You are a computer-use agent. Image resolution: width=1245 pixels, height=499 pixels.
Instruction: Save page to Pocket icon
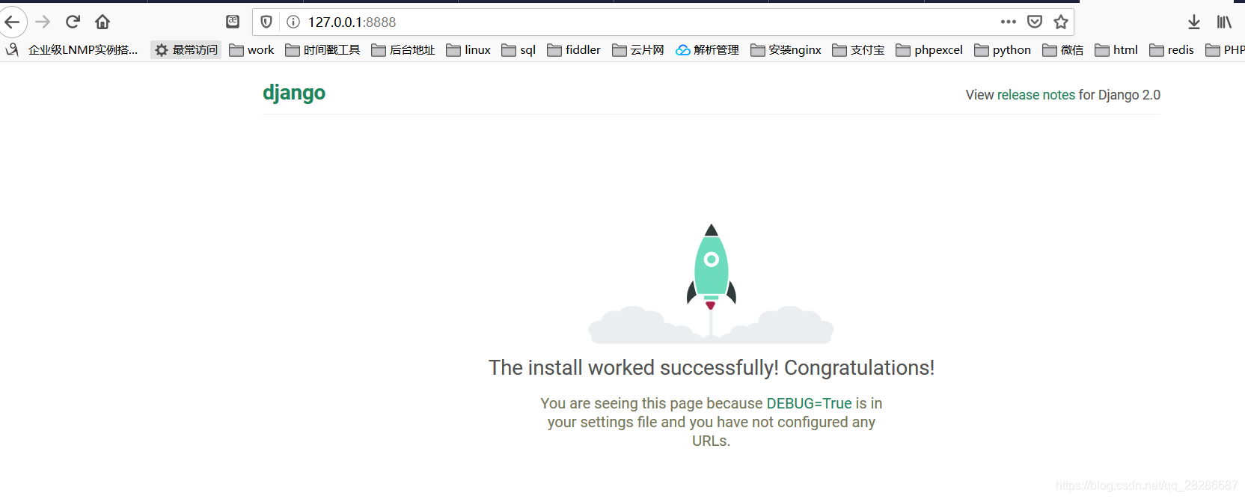click(1035, 22)
